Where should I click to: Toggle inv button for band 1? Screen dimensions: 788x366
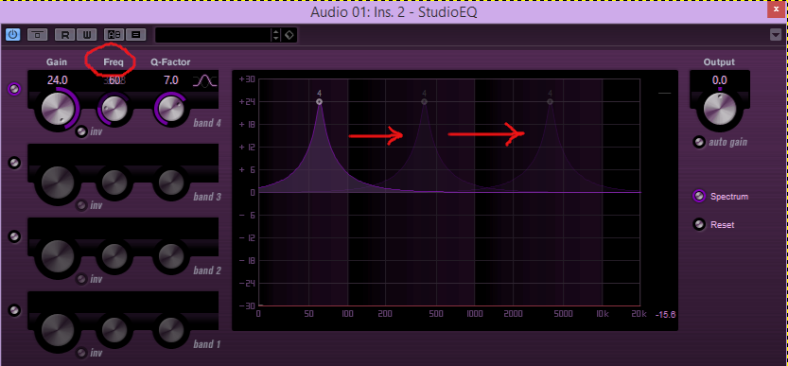(x=81, y=353)
